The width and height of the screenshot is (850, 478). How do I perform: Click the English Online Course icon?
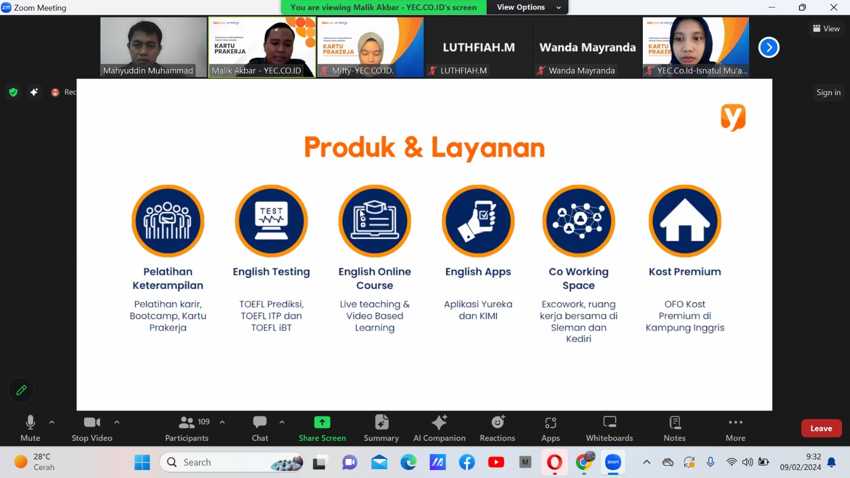[375, 221]
